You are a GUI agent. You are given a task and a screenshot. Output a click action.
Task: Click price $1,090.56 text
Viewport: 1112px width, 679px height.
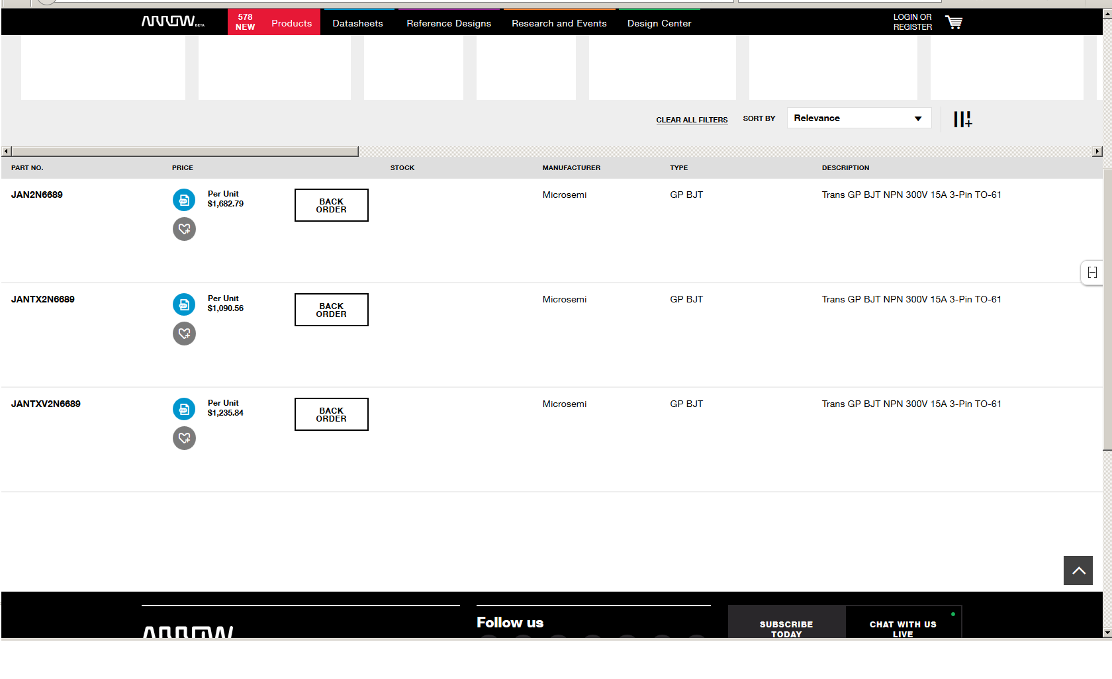click(226, 308)
